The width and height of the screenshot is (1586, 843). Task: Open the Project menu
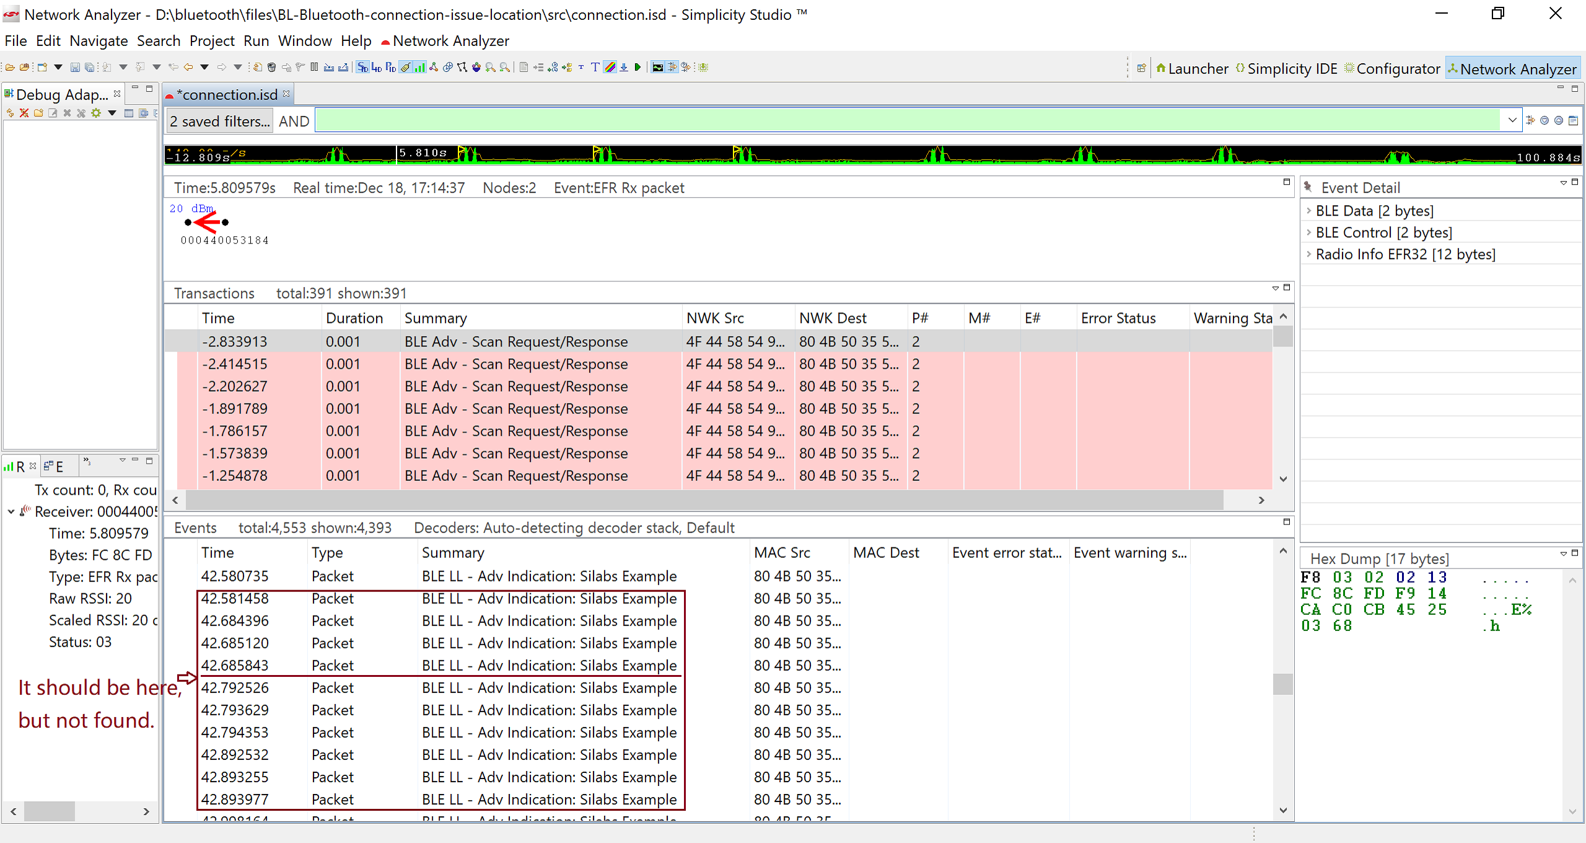(212, 41)
